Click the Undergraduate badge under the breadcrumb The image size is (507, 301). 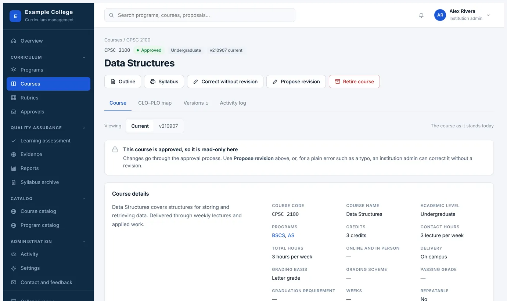pos(186,50)
